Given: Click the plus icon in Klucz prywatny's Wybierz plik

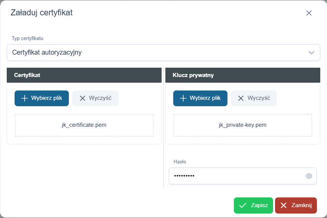Looking at the screenshot, I should [183, 98].
